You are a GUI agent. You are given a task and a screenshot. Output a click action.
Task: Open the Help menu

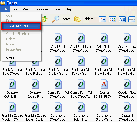69,9
